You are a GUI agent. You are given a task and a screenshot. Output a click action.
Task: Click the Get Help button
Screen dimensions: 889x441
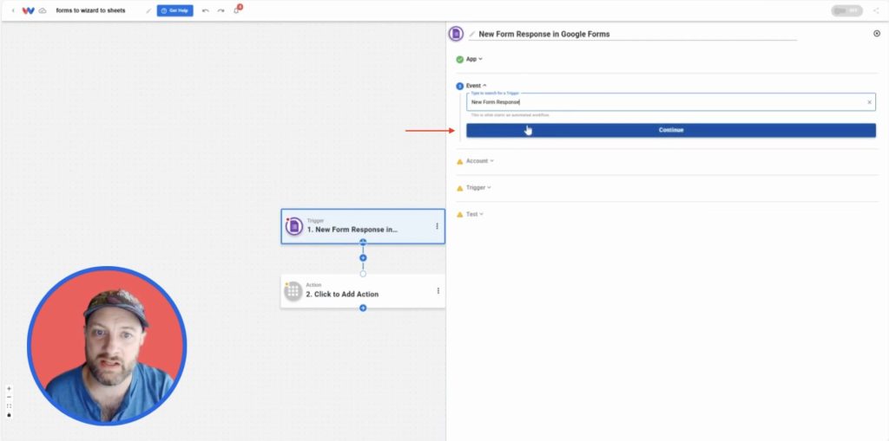[175, 10]
